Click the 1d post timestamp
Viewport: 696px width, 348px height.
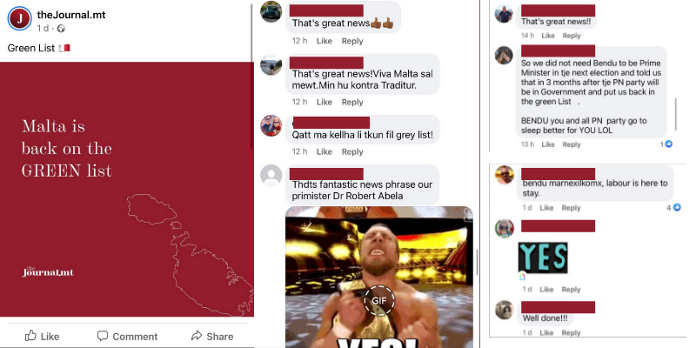click(x=43, y=29)
